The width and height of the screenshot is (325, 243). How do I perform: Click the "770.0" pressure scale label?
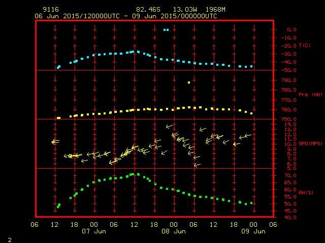pos(289,100)
